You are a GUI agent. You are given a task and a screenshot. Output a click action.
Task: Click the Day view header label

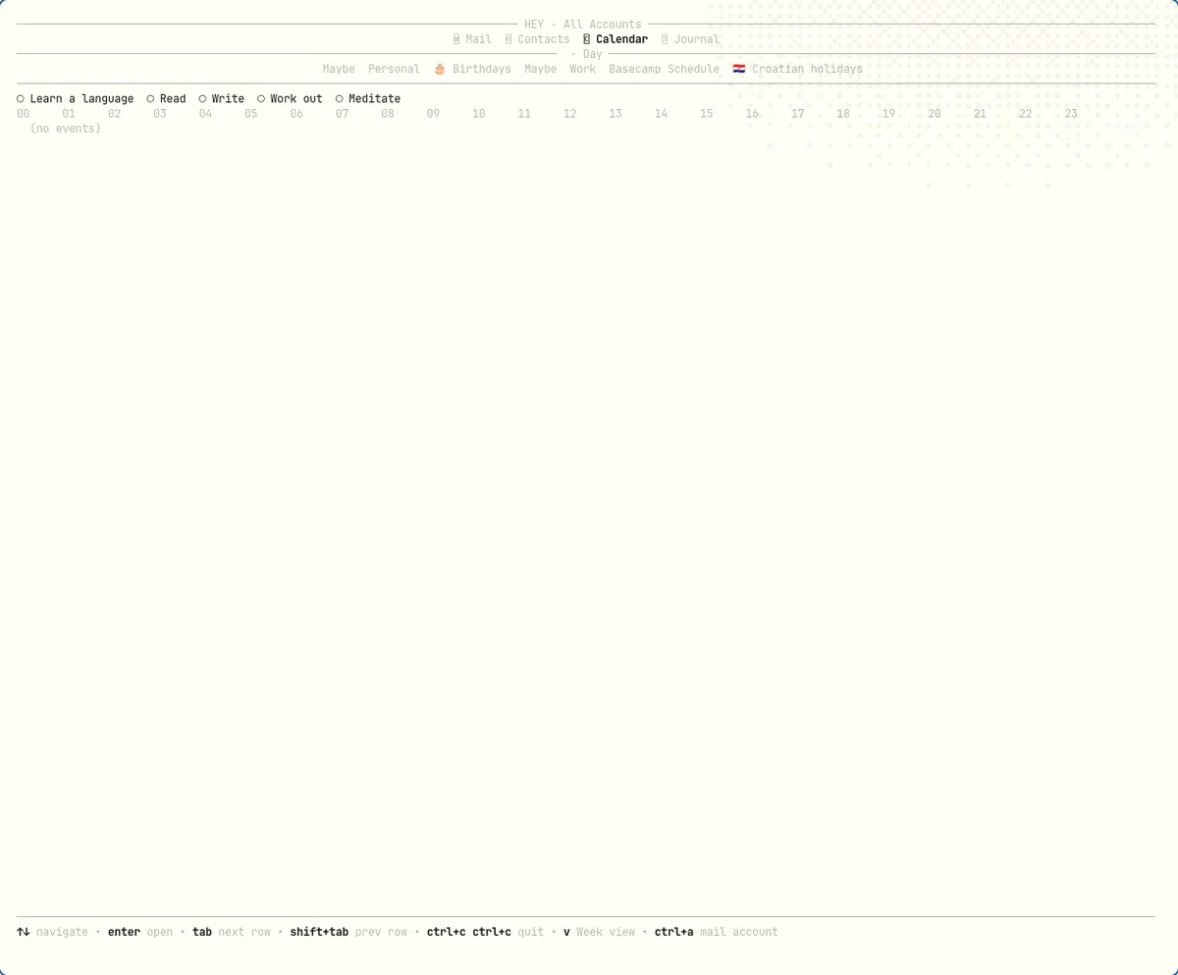593,54
